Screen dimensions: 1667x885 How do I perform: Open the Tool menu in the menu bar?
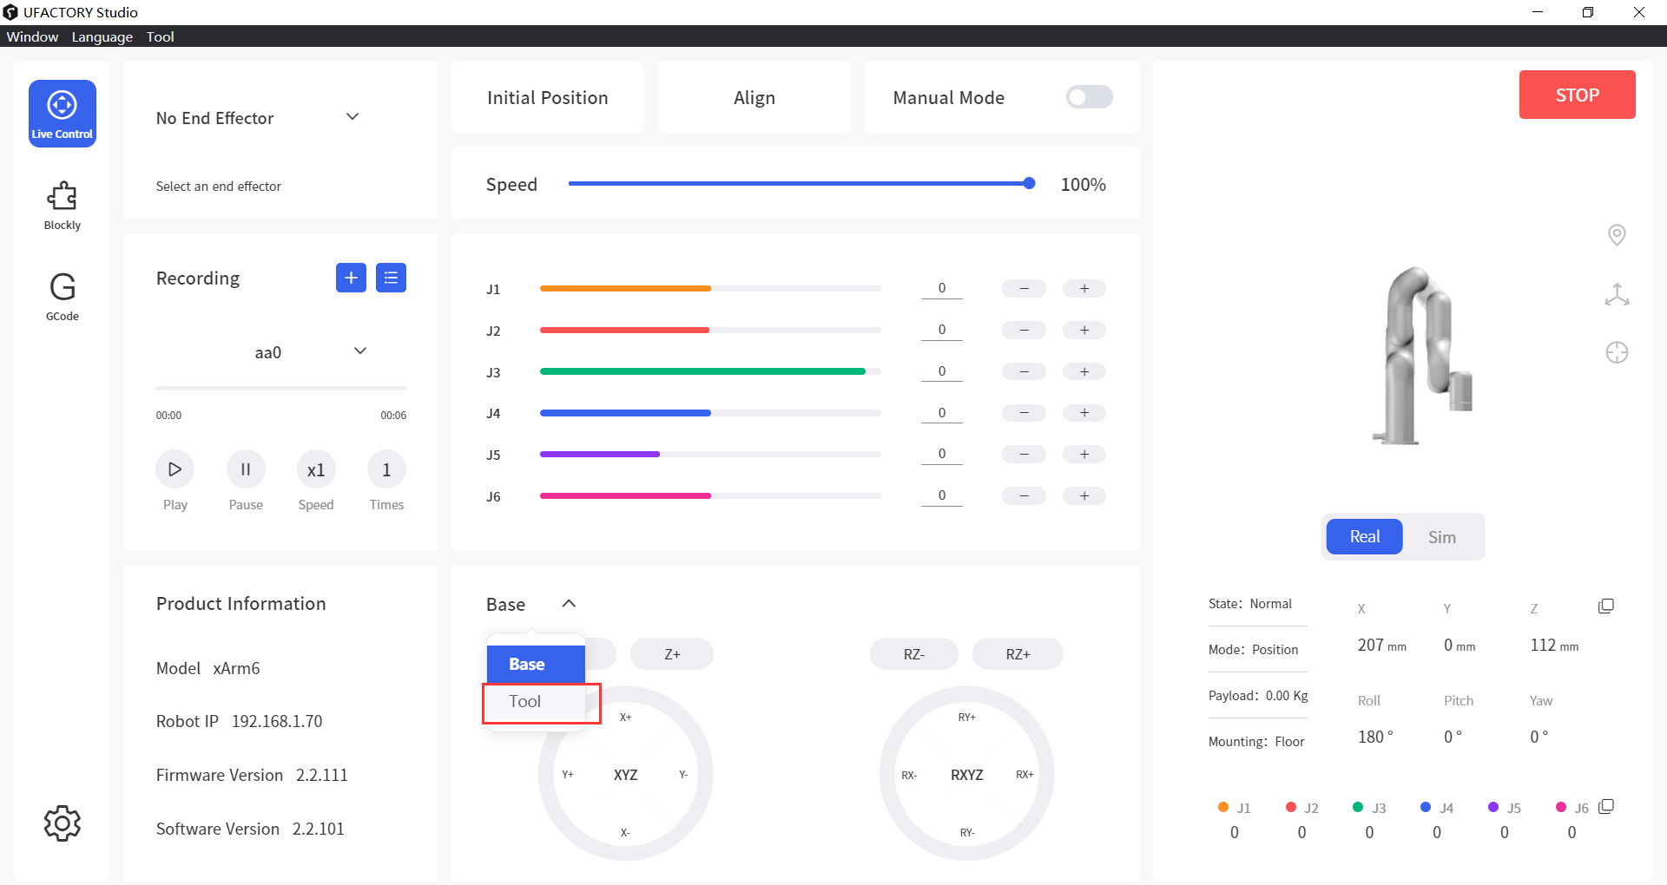click(x=160, y=36)
